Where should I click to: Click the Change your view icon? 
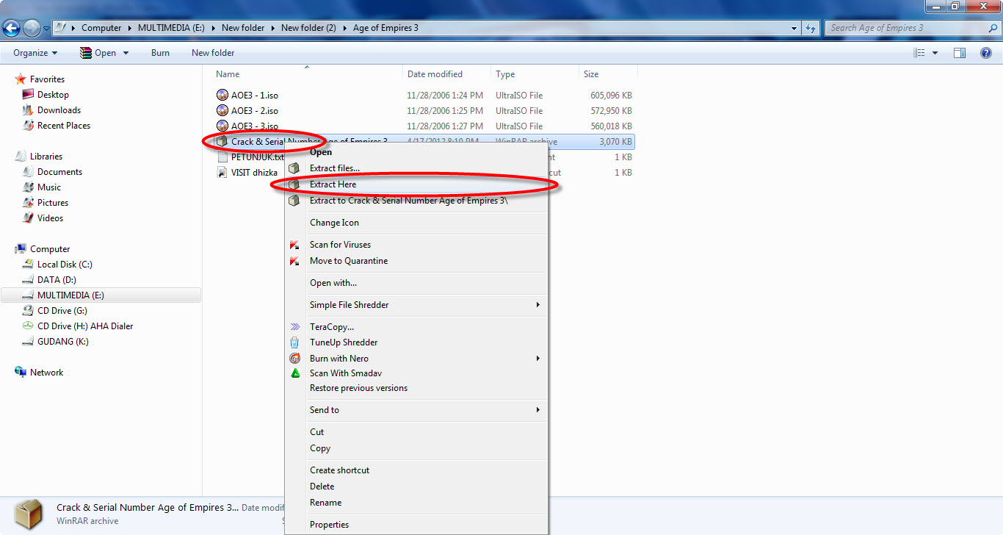919,53
